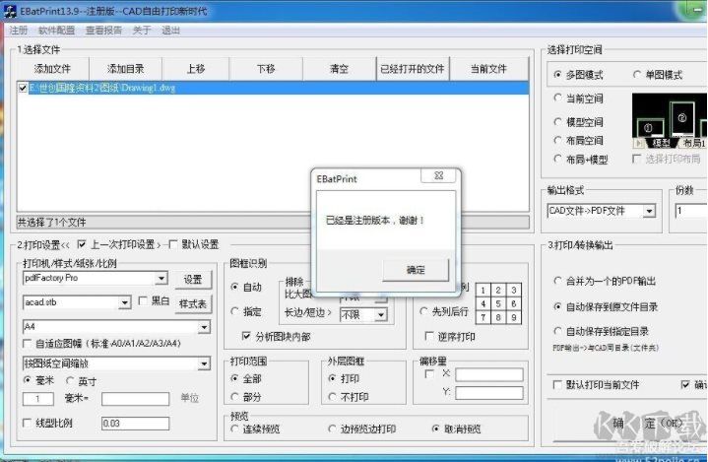Expand the A4 paper size dropdown
The width and height of the screenshot is (708, 462).
click(x=204, y=327)
